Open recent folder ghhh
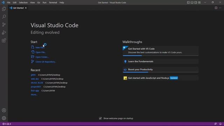Viewport: 224px width, 126px height. click(x=33, y=75)
